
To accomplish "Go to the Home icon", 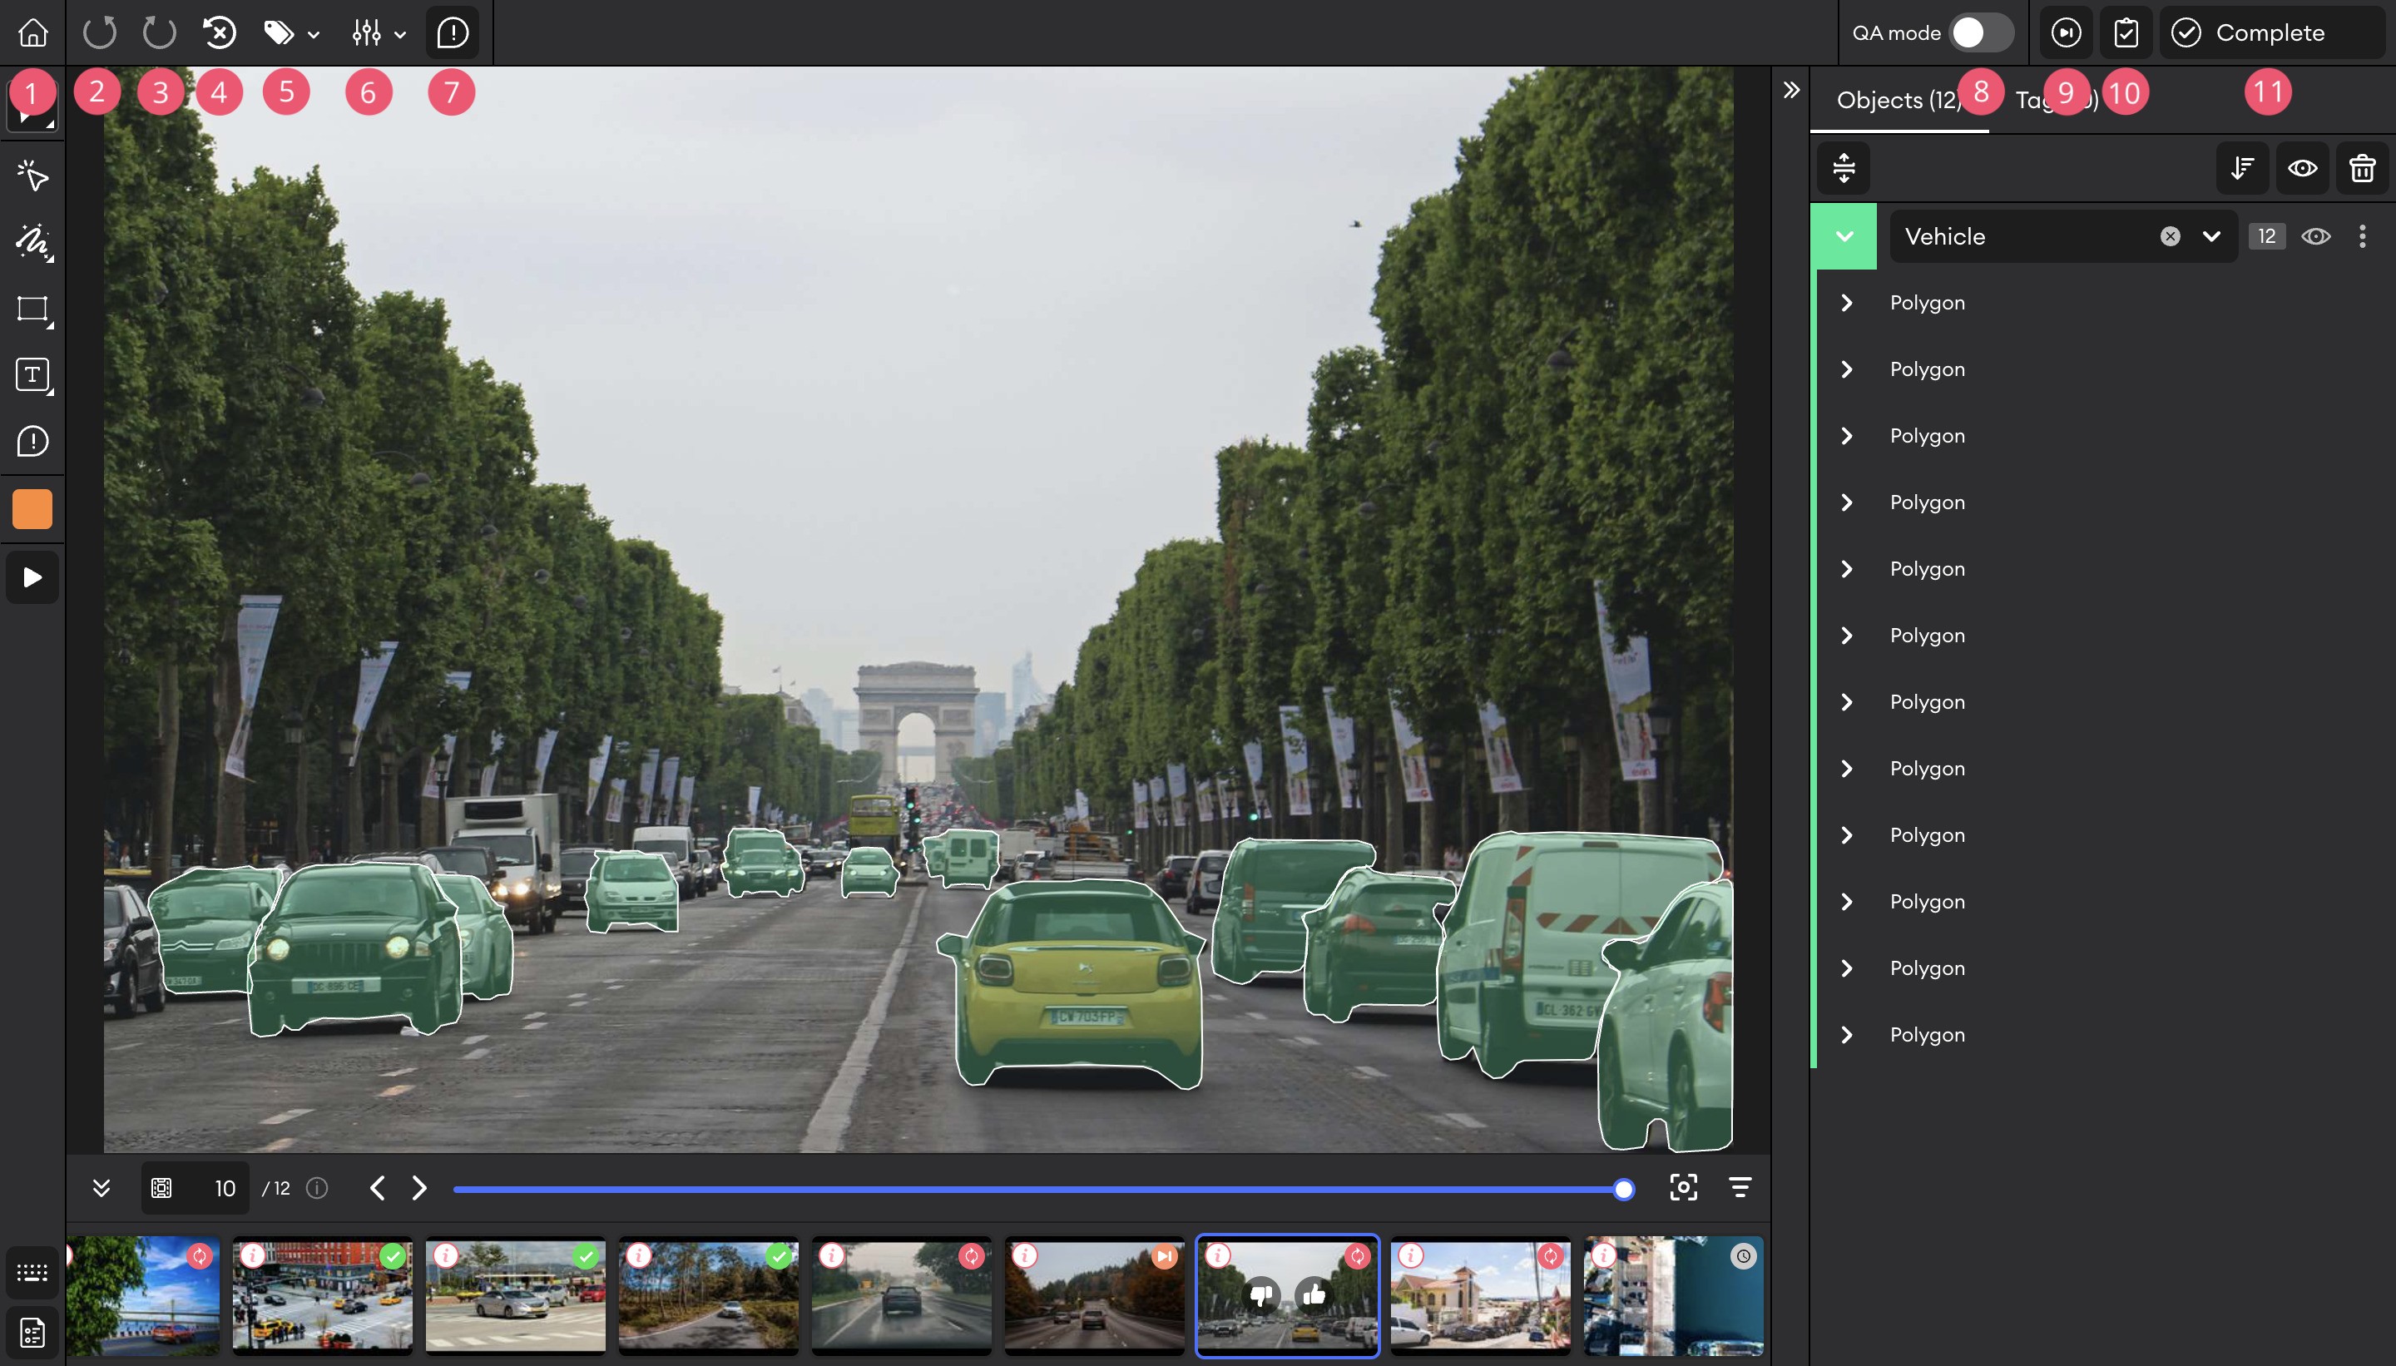I will tap(32, 32).
